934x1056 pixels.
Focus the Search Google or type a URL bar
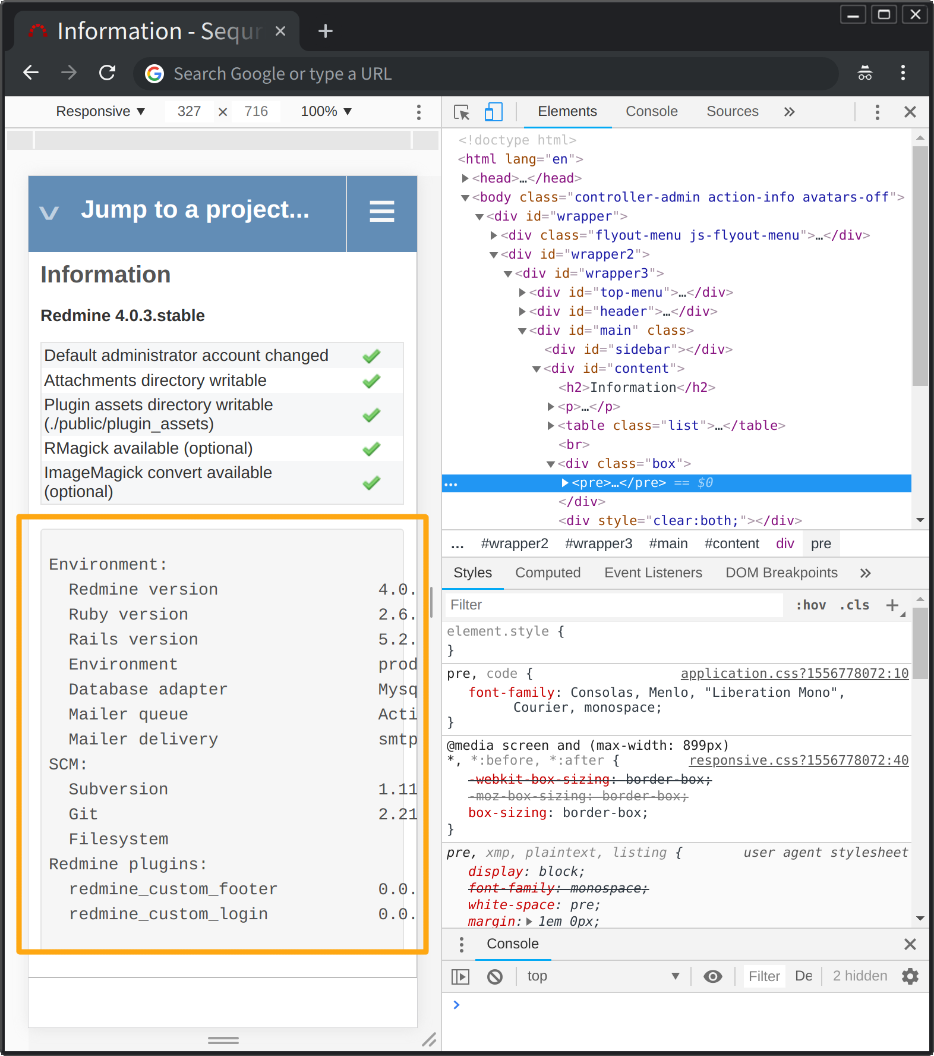[486, 74]
